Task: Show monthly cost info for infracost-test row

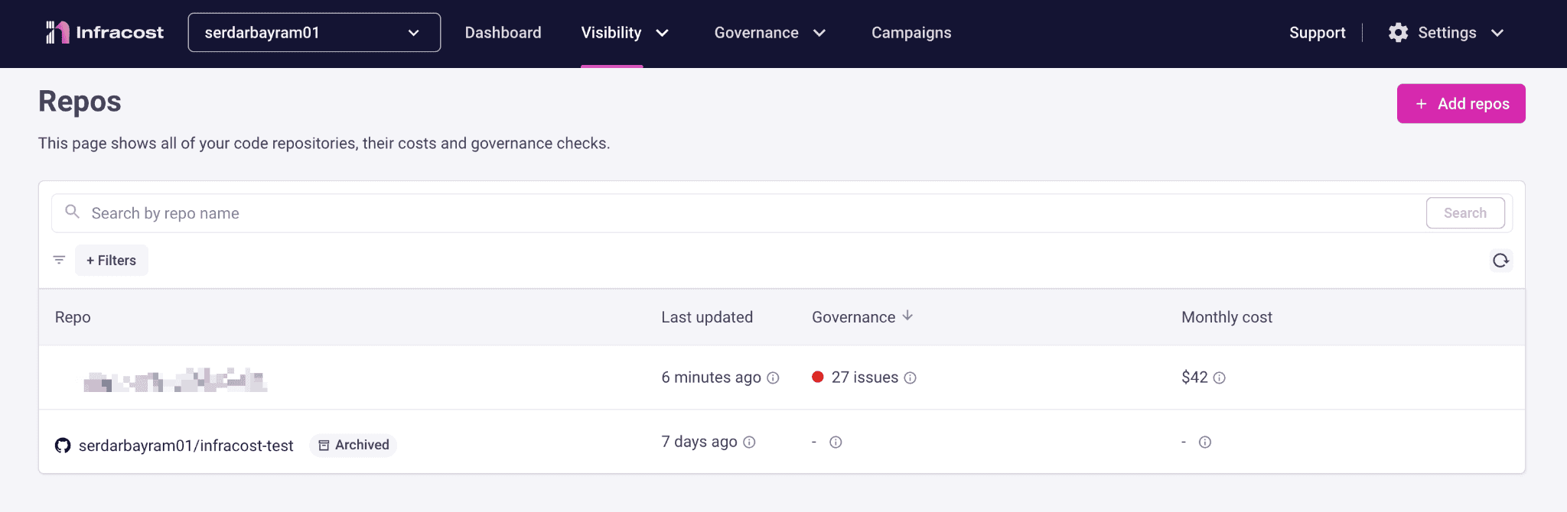Action: tap(1204, 442)
